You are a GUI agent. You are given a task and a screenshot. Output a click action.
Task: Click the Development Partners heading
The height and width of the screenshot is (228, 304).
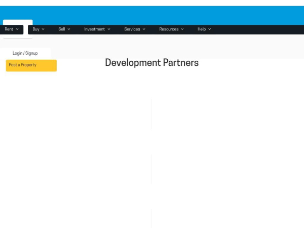pos(152,63)
